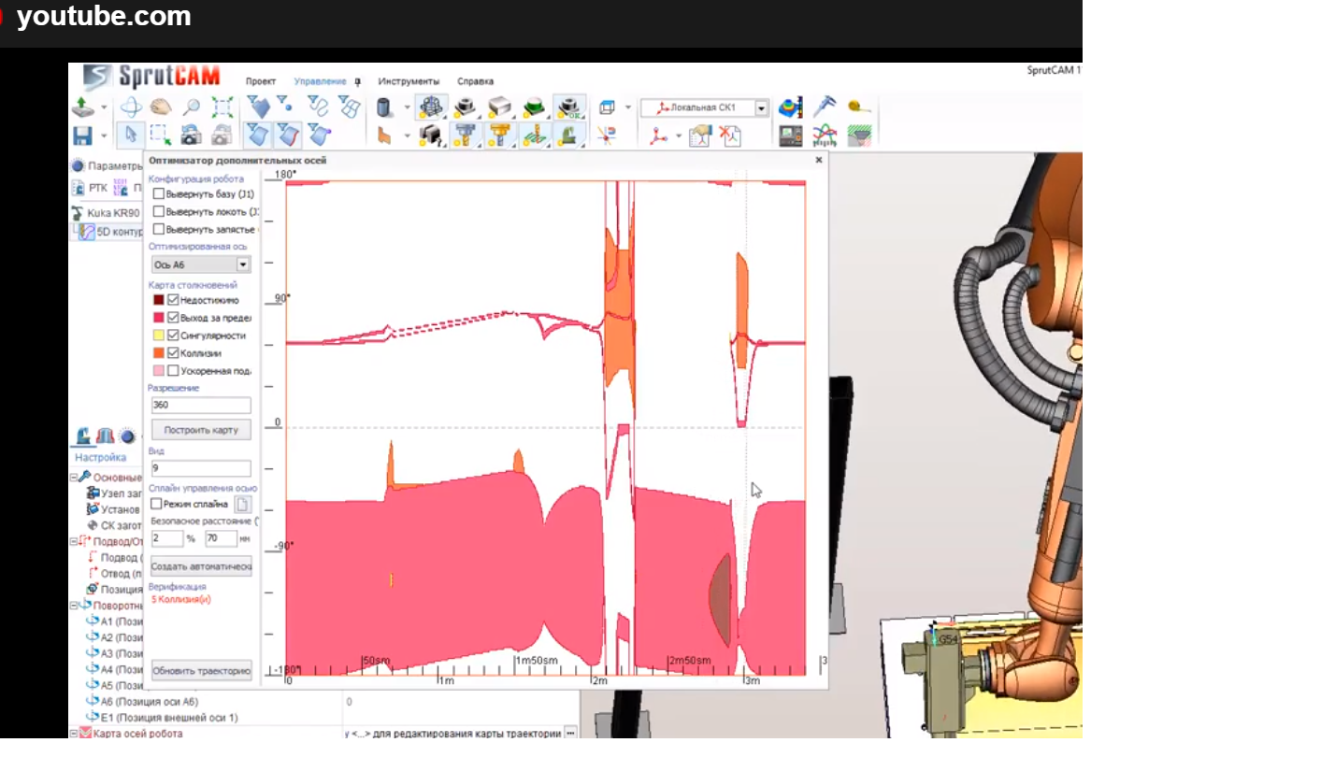Click the rectangular box selection tool

coord(160,136)
